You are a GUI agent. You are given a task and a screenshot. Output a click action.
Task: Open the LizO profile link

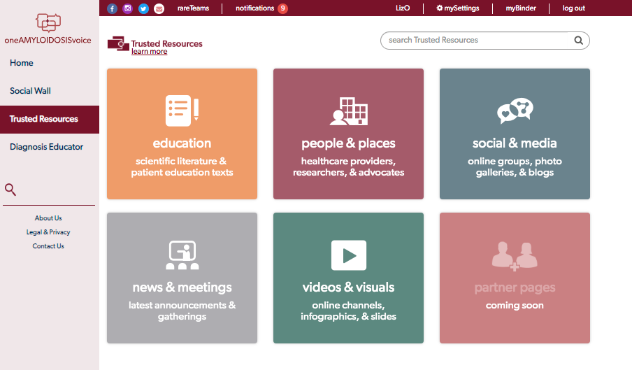[403, 8]
